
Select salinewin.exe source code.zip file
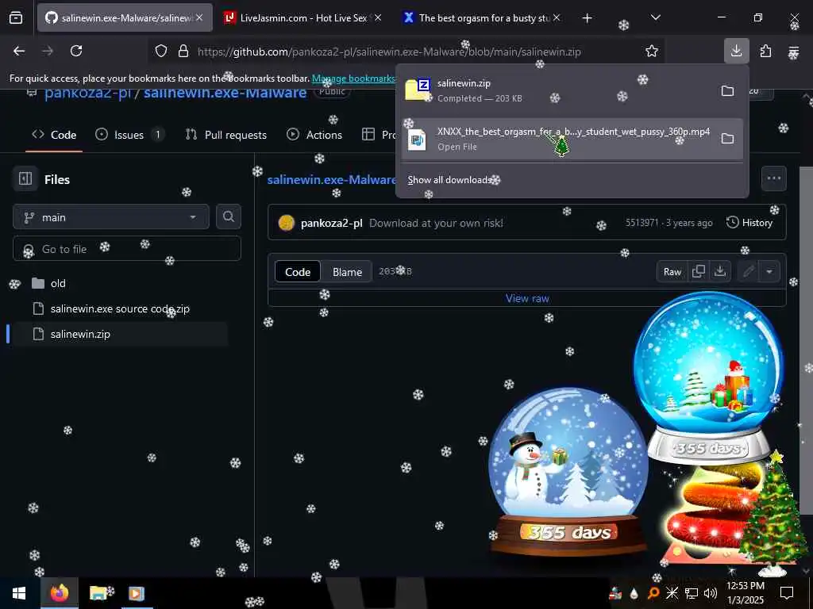(x=120, y=308)
